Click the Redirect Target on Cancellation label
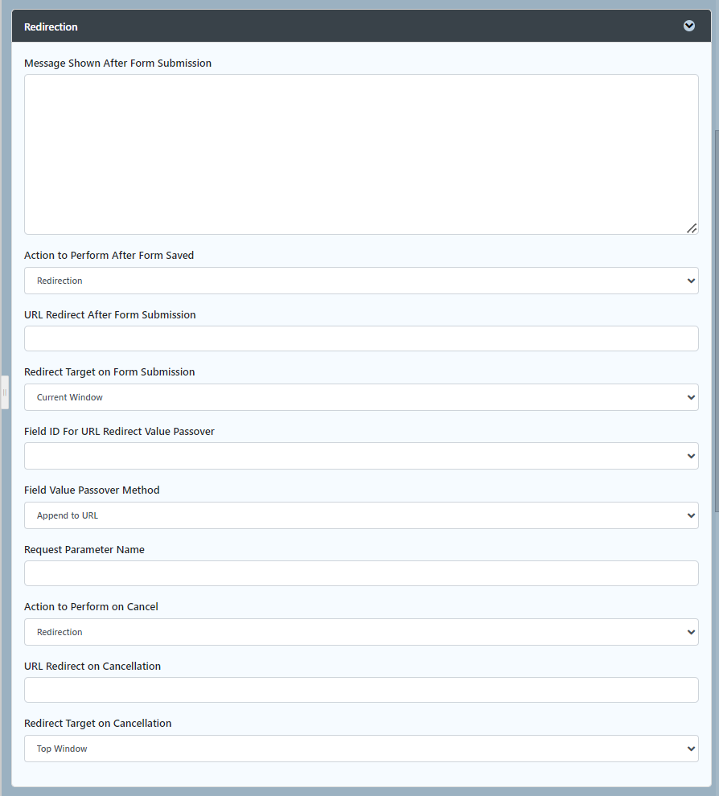Viewport: 719px width, 796px height. 98,724
